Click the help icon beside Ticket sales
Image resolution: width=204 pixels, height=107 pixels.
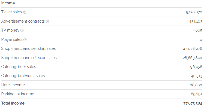point(25,12)
